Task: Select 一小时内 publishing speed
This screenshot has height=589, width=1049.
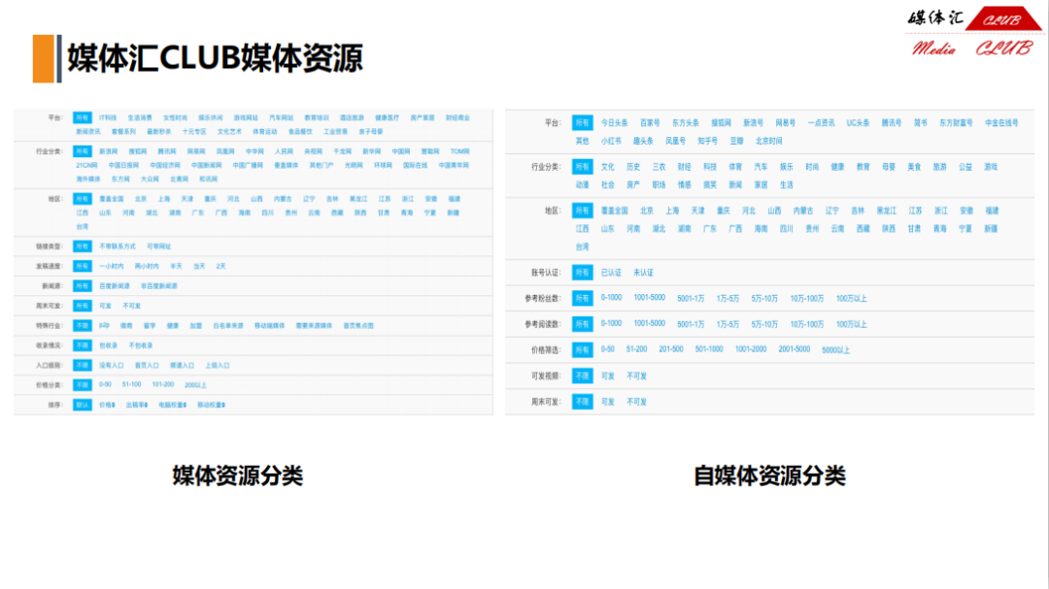Action: click(111, 266)
